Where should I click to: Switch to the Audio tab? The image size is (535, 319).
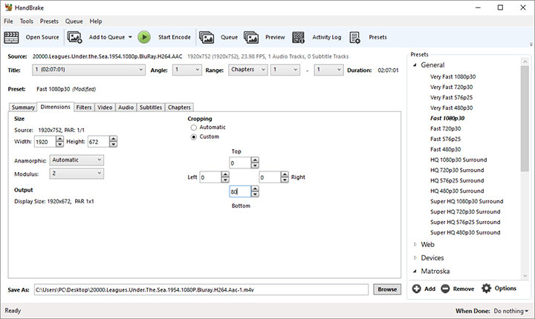pyautogui.click(x=126, y=108)
